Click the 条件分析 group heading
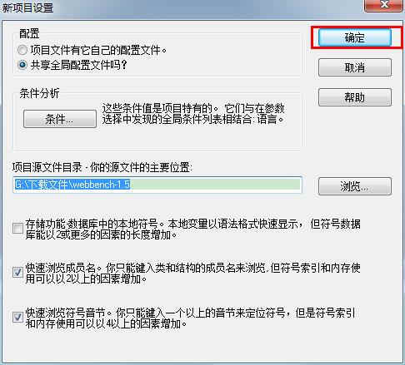405x365 pixels. tap(39, 93)
